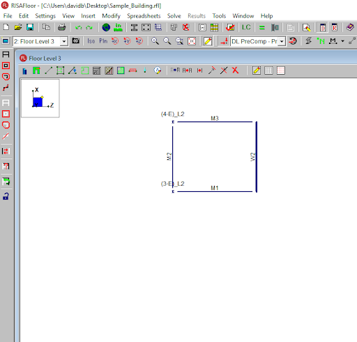
Task: Click the blue square on axis orientation widget
Action: tap(38, 102)
